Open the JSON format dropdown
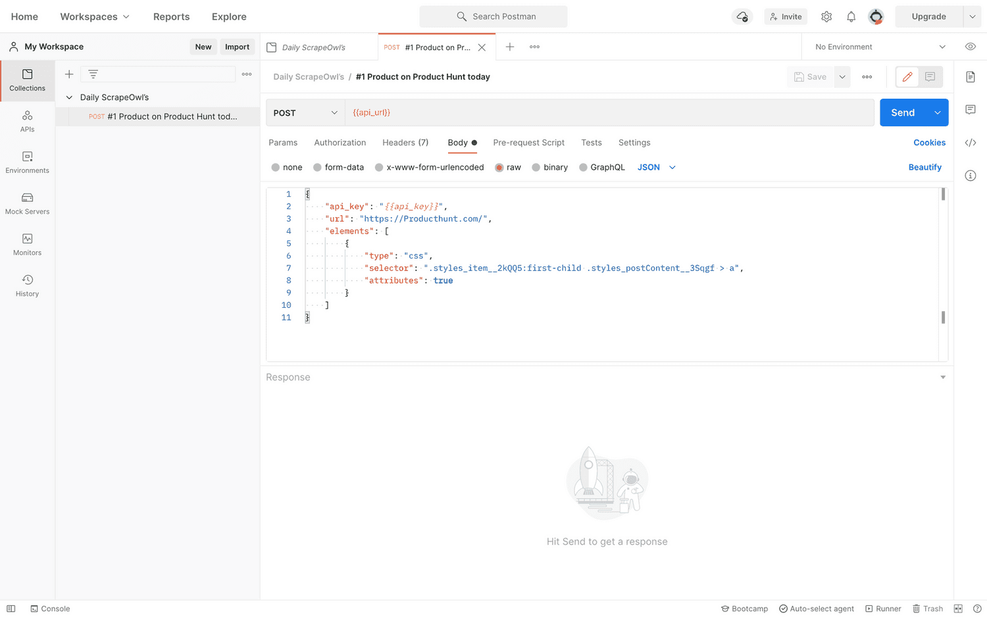 click(x=655, y=167)
